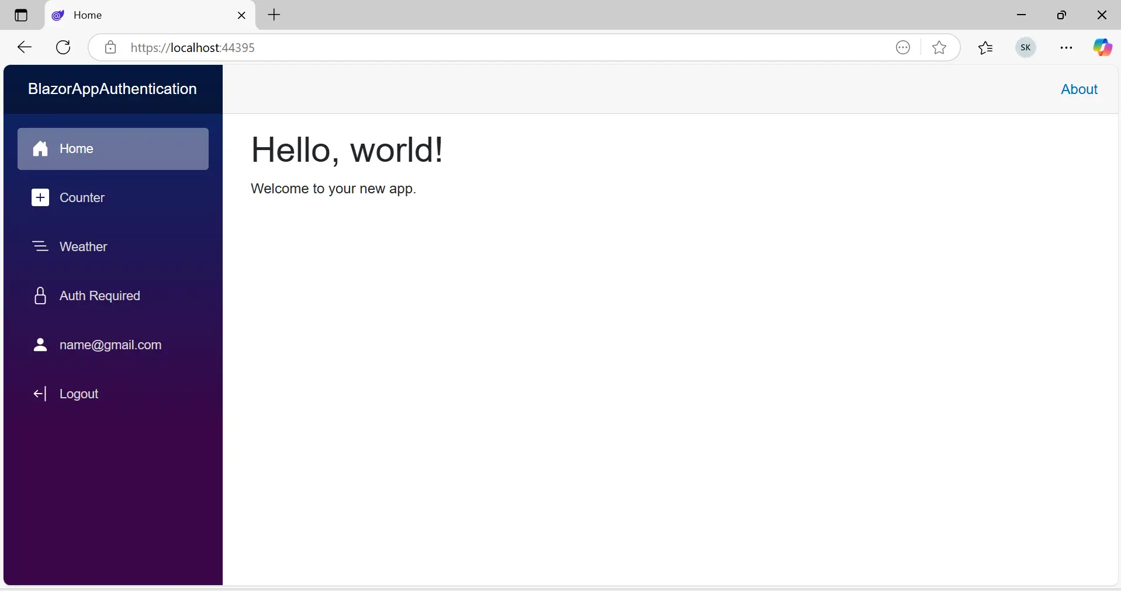
Task: Click the site security lock in address bar
Action: coord(110,47)
